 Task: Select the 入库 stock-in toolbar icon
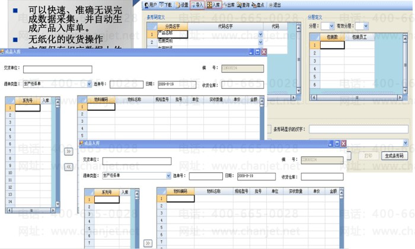213,5
